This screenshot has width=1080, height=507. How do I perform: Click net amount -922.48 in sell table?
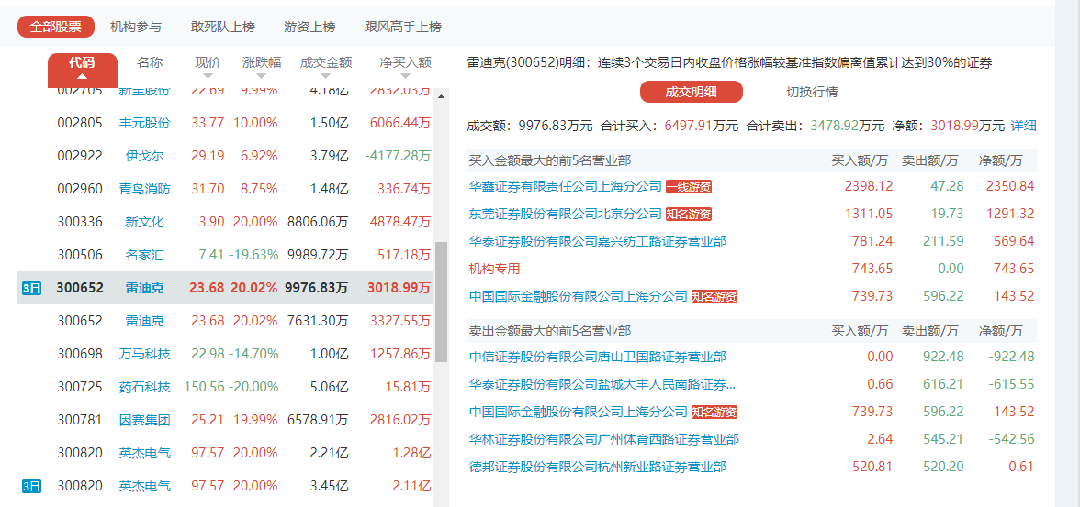1009,357
